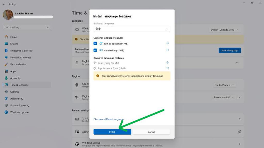
Task: Click the Find a setting search box
Action: pos(27,27)
